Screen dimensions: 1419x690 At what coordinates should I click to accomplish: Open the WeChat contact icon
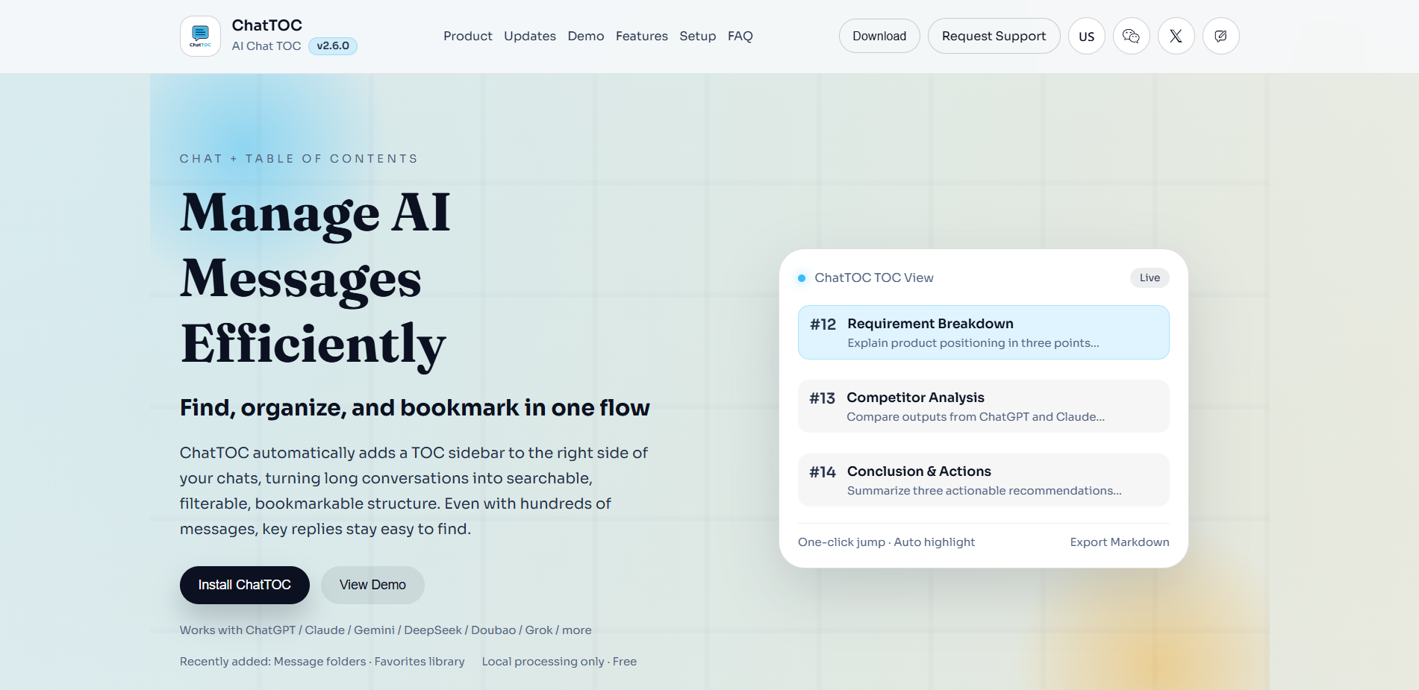click(x=1131, y=36)
